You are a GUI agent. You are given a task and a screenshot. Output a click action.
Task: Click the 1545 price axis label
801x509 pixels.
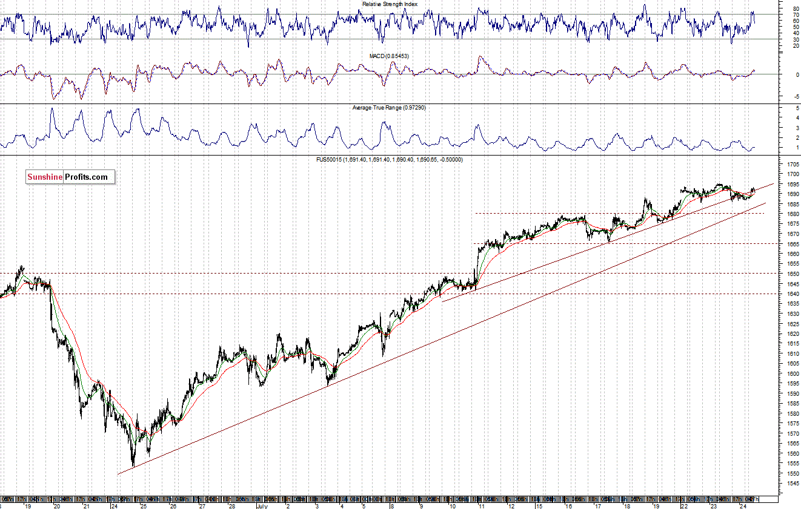[792, 484]
